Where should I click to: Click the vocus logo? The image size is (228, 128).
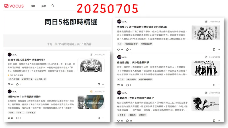[x=14, y=6]
